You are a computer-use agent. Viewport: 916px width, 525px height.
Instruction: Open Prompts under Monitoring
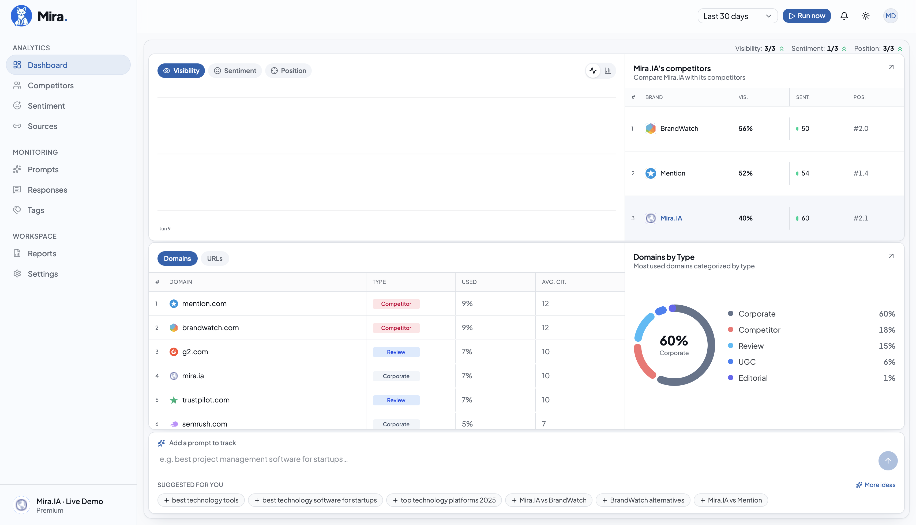point(68,169)
